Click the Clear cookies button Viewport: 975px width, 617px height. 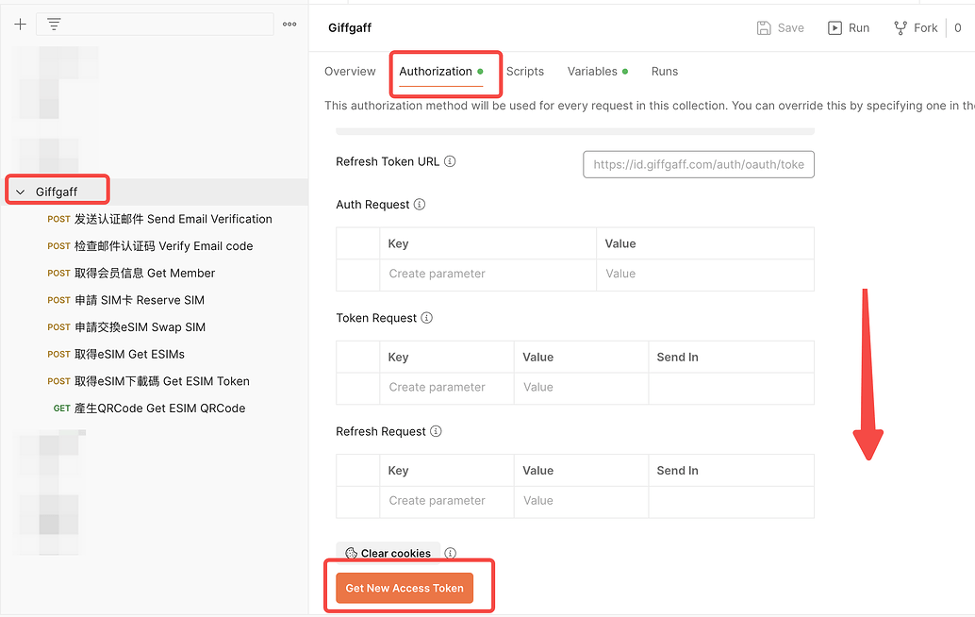pyautogui.click(x=388, y=553)
